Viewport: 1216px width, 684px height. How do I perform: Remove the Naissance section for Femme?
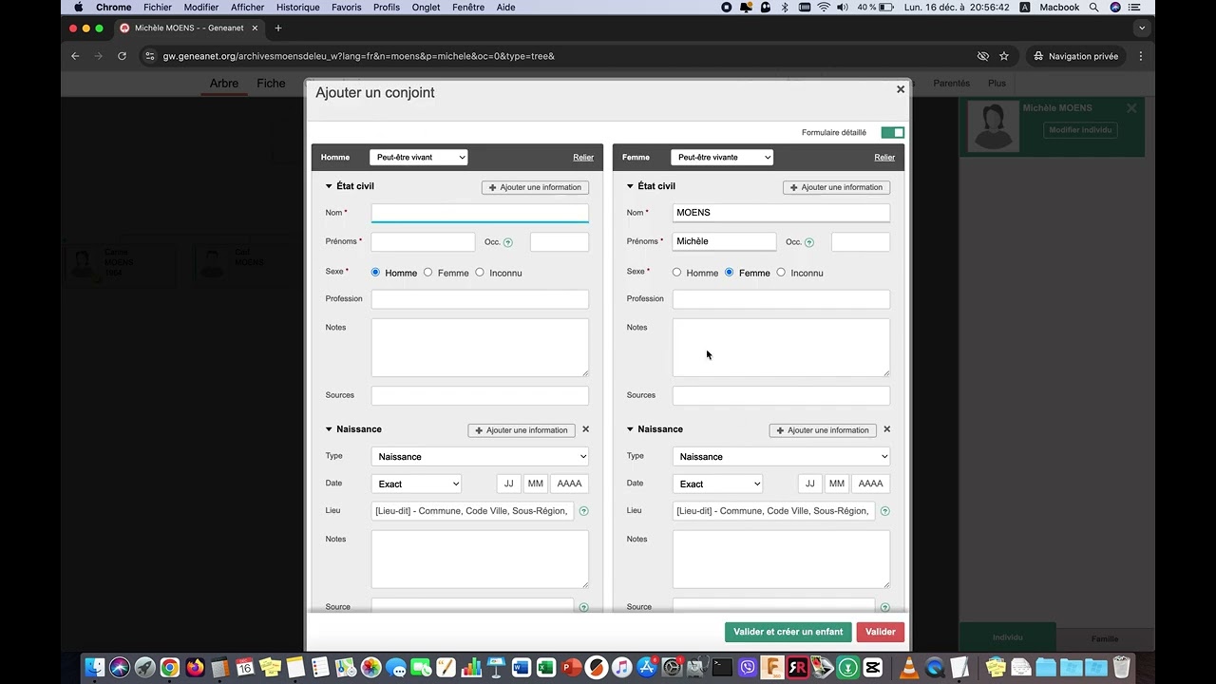[x=886, y=429]
